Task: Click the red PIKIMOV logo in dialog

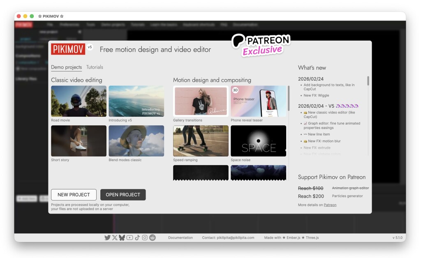Action: coord(68,49)
